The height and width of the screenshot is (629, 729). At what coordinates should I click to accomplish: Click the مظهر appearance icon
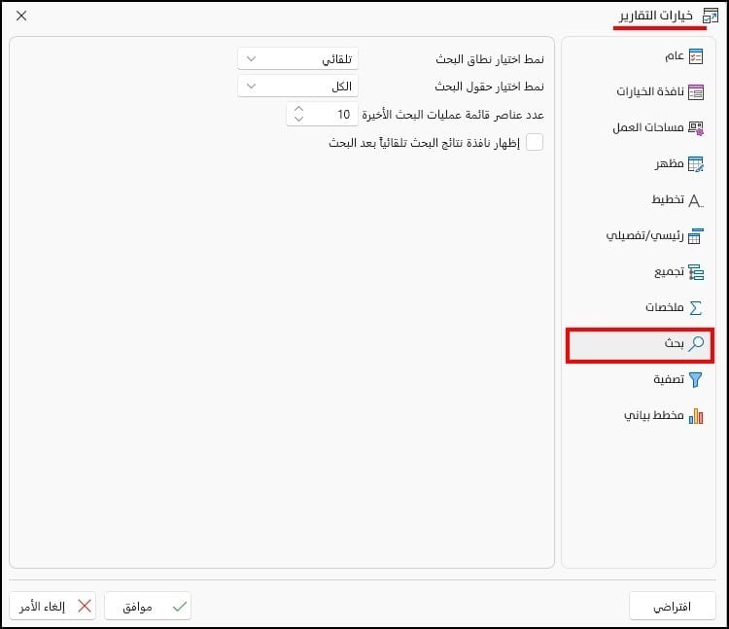tap(696, 164)
